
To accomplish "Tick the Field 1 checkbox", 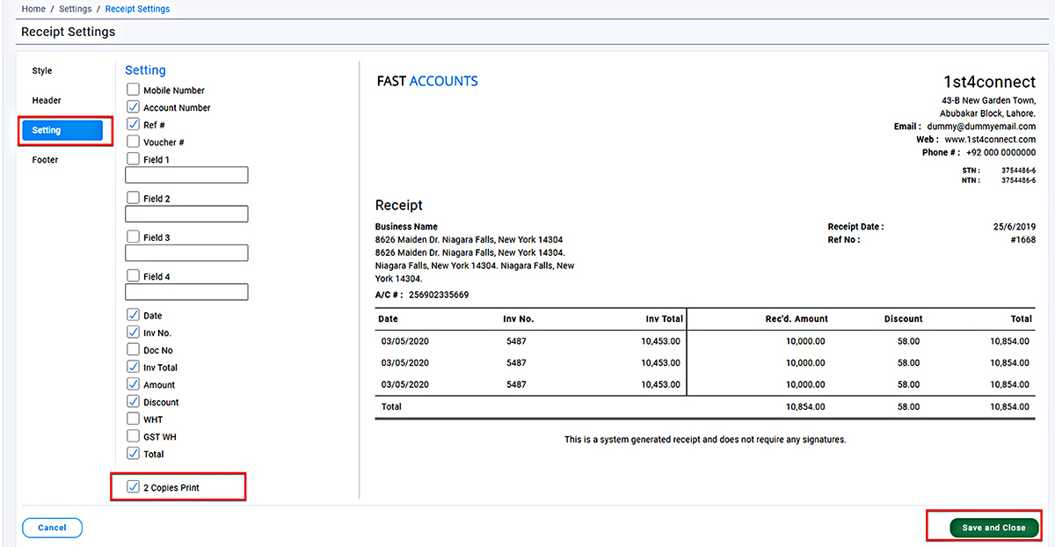I will [x=134, y=159].
